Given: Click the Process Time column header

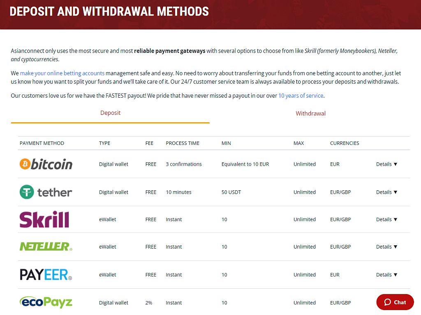Looking at the screenshot, I should (183, 143).
